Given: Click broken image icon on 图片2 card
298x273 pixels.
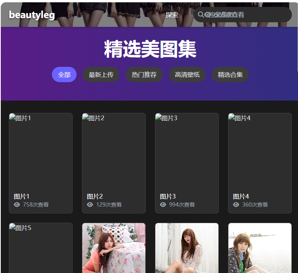Looking at the screenshot, I should [85, 116].
